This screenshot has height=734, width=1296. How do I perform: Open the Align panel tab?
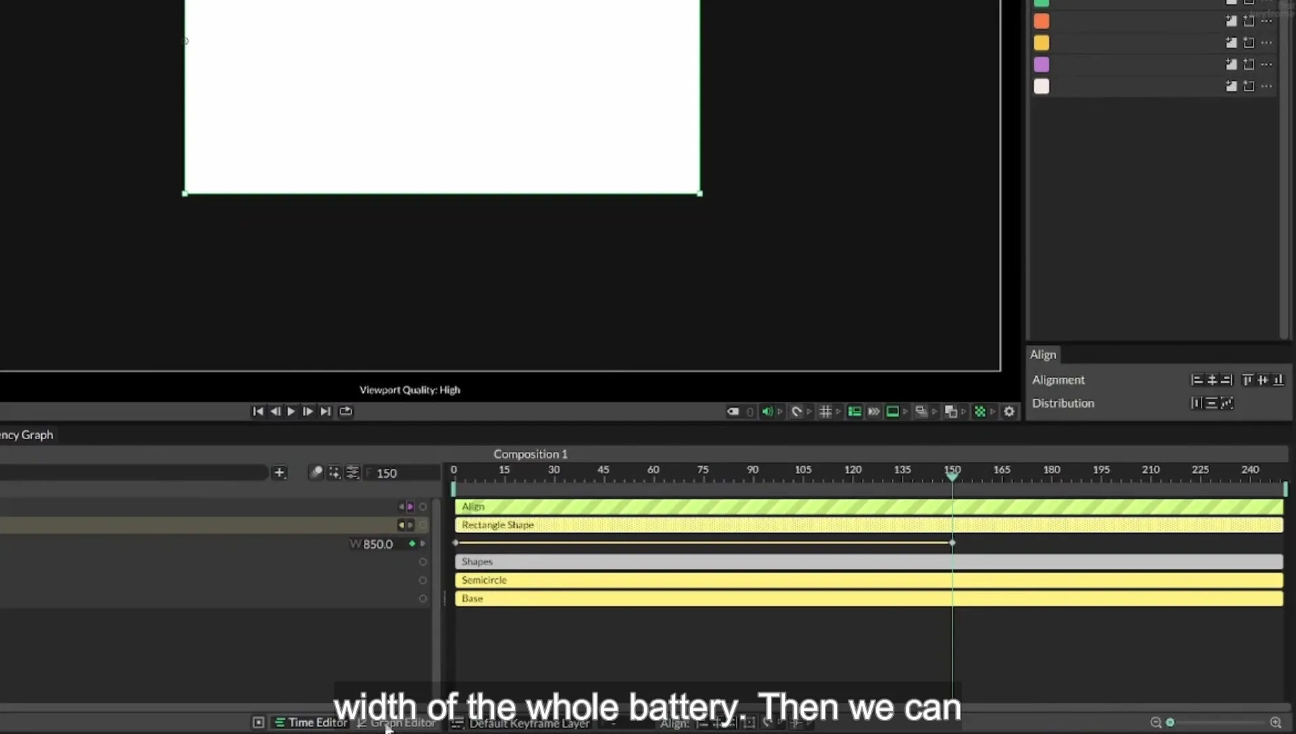pyautogui.click(x=1043, y=355)
